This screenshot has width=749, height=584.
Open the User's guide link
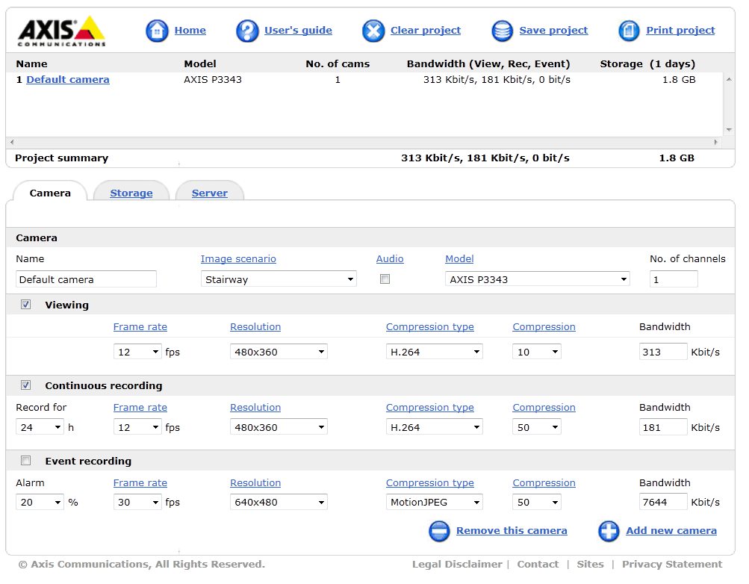tap(298, 30)
